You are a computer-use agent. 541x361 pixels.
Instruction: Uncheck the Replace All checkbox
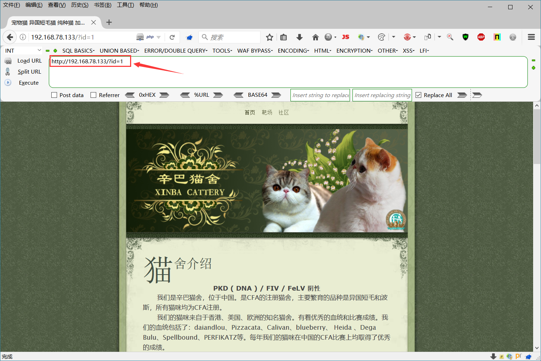click(418, 95)
